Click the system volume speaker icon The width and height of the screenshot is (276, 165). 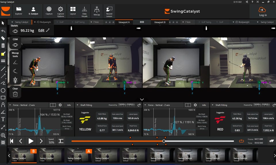247,2
